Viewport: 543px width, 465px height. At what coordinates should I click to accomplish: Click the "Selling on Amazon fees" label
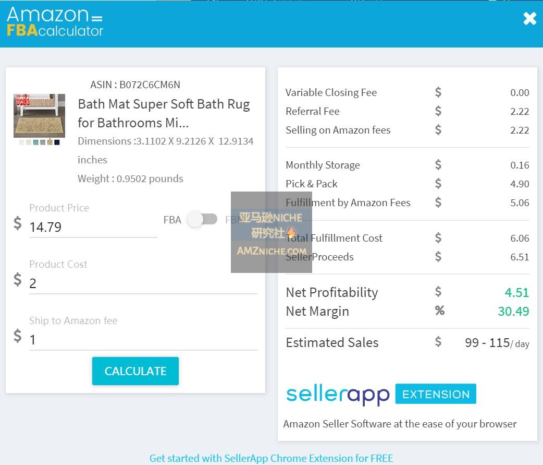coord(338,130)
